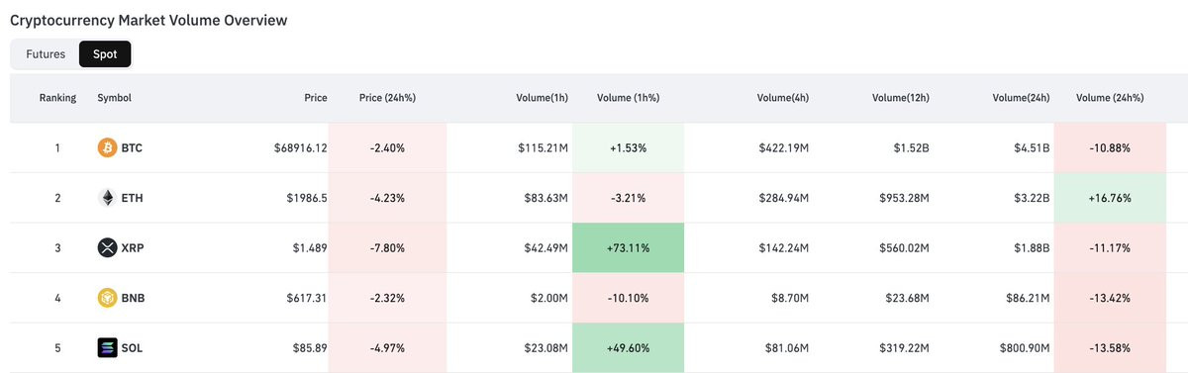Click the Solana logo icon
The height and width of the screenshot is (373, 1188).
pos(107,347)
